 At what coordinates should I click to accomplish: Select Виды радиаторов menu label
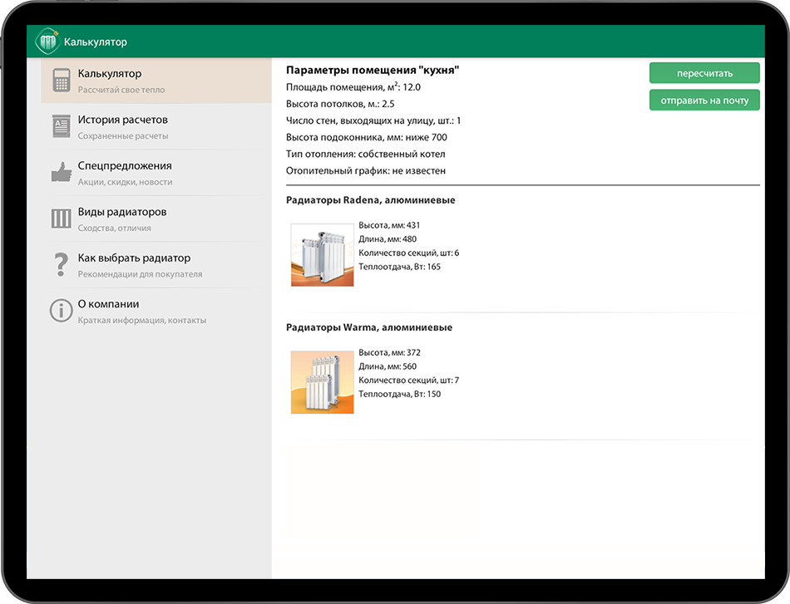pos(122,212)
